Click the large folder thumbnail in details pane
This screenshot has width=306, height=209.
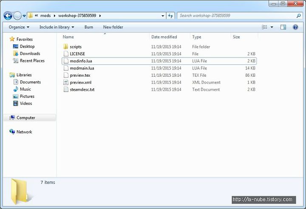point(20,192)
